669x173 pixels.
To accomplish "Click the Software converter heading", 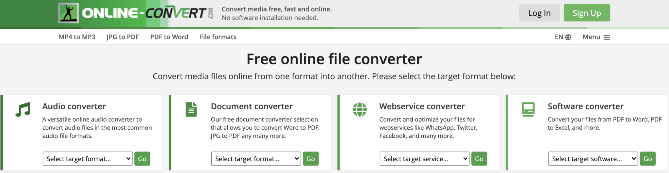I will (585, 106).
